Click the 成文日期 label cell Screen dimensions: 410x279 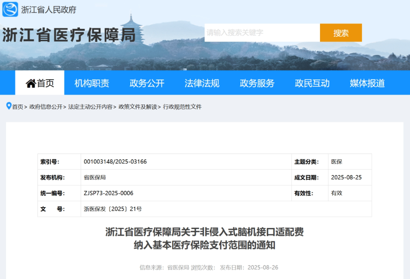(x=310, y=178)
